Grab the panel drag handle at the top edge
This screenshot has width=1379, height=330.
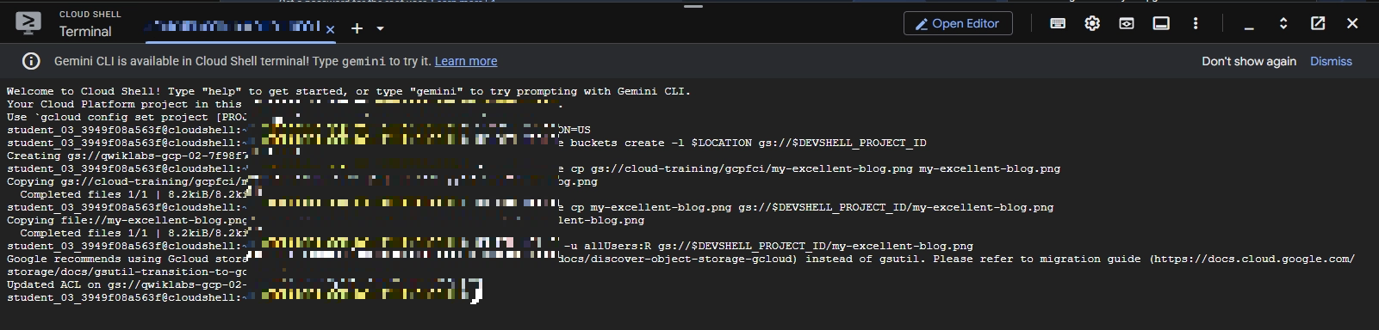(x=693, y=6)
